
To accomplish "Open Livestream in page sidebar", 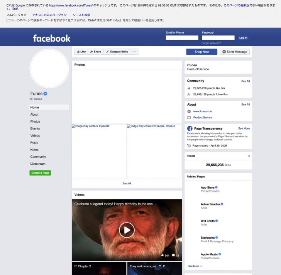I will (x=38, y=164).
